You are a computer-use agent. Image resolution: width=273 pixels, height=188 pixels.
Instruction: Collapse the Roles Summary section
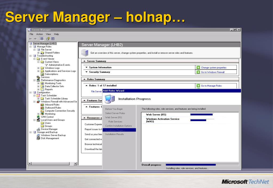(84, 79)
